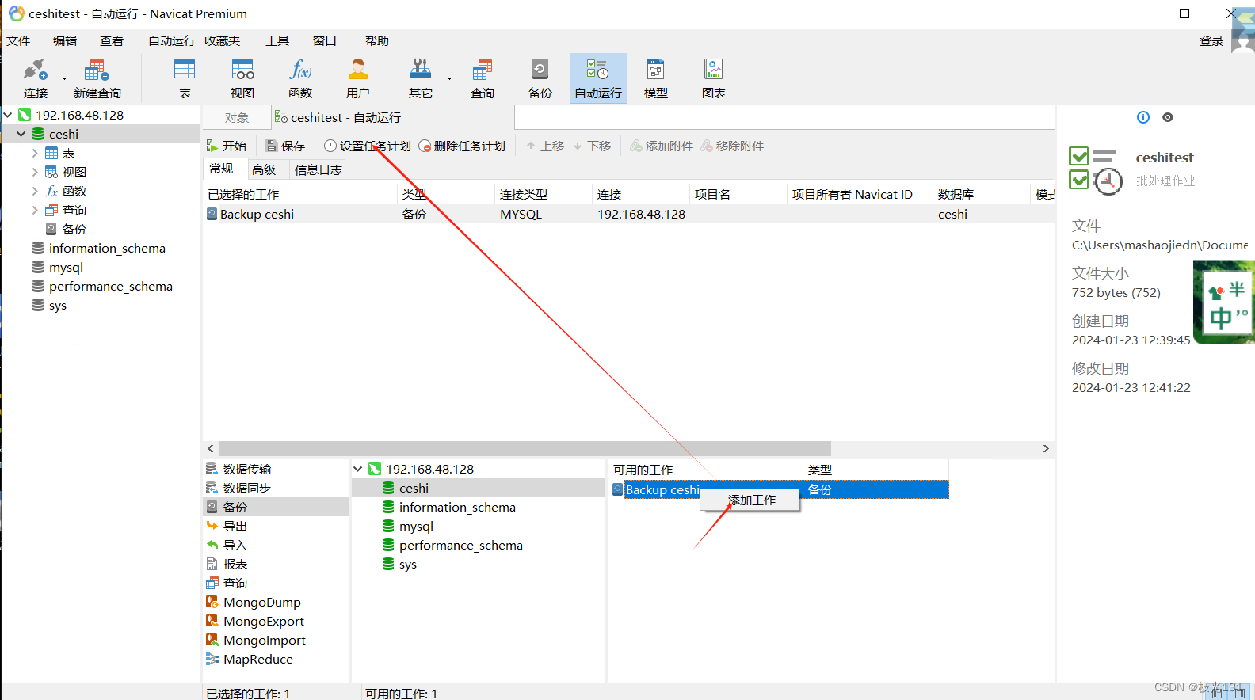Click 删除任务计划 button

462,146
